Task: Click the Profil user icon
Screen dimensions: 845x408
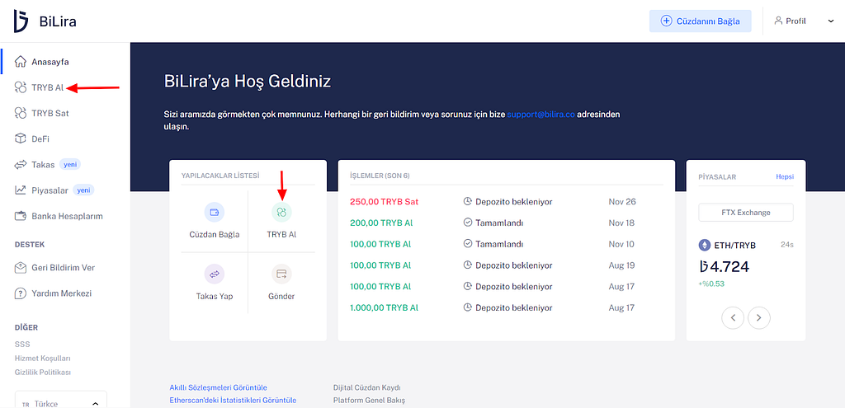Action: click(x=777, y=21)
